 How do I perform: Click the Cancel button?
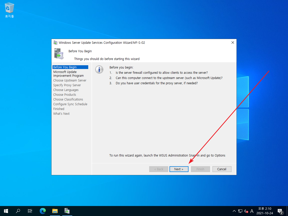tap(222, 169)
